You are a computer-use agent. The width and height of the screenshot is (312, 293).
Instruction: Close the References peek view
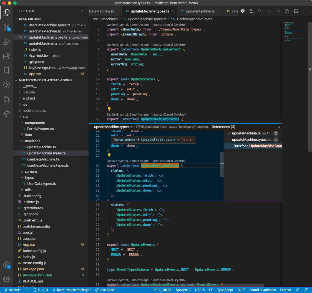pos(279,126)
